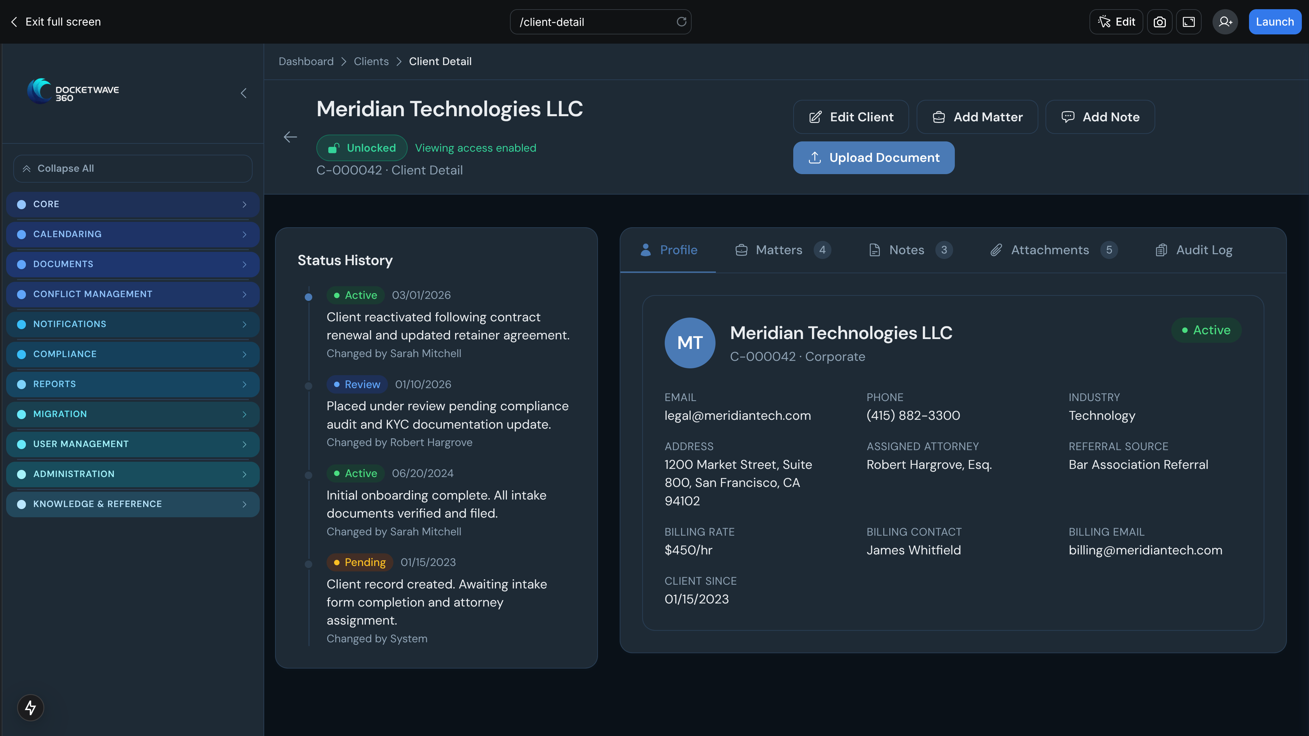The height and width of the screenshot is (736, 1309).
Task: Click the Unlocked access badge
Action: coord(362,148)
